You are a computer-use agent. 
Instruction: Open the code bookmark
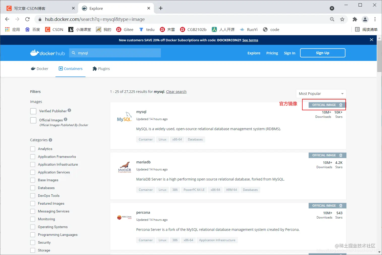point(271,29)
